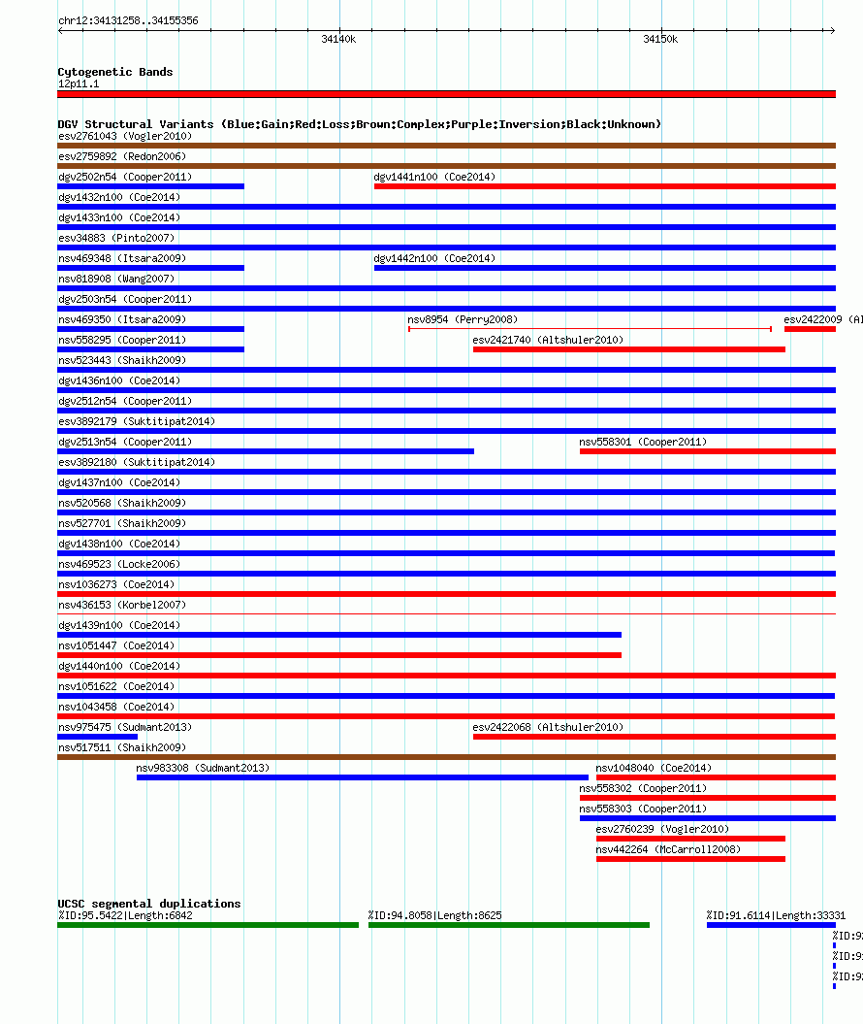The image size is (863, 1024).
Task: Open dgv1433n100 (Coe2014) variant
Action: pos(119,216)
